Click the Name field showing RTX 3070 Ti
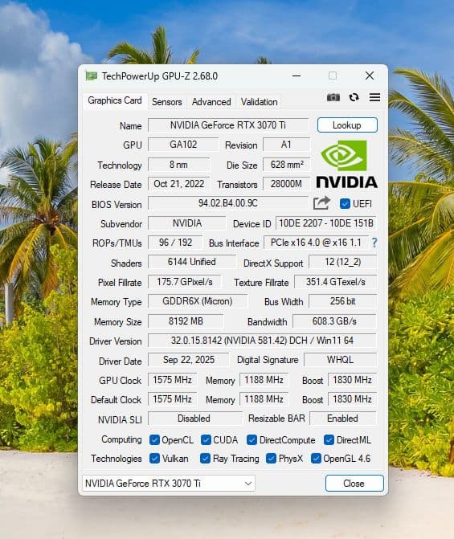The image size is (454, 539). (x=228, y=125)
